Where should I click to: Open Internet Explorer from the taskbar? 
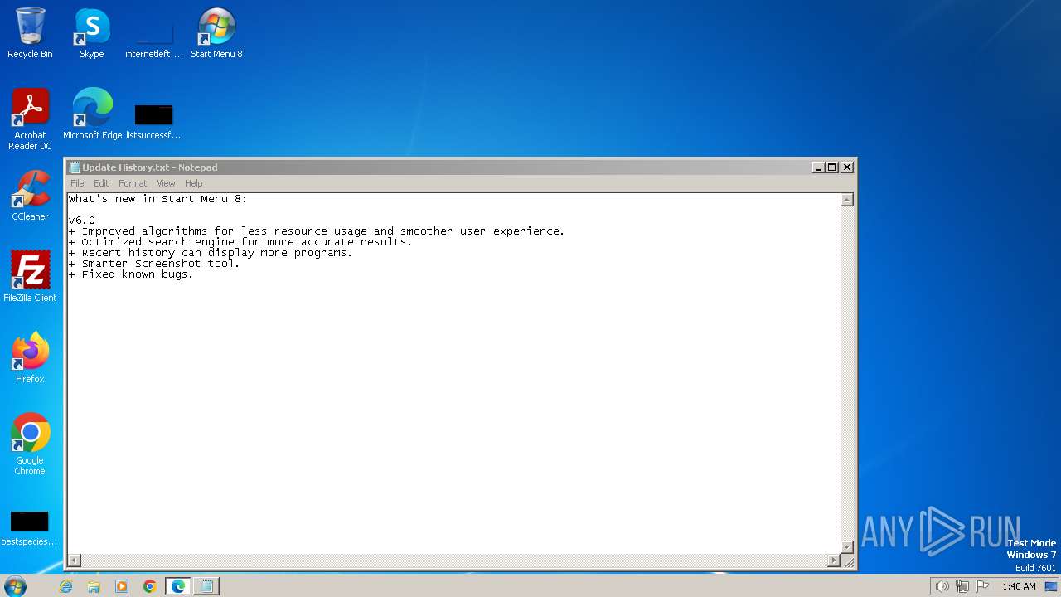coord(66,586)
